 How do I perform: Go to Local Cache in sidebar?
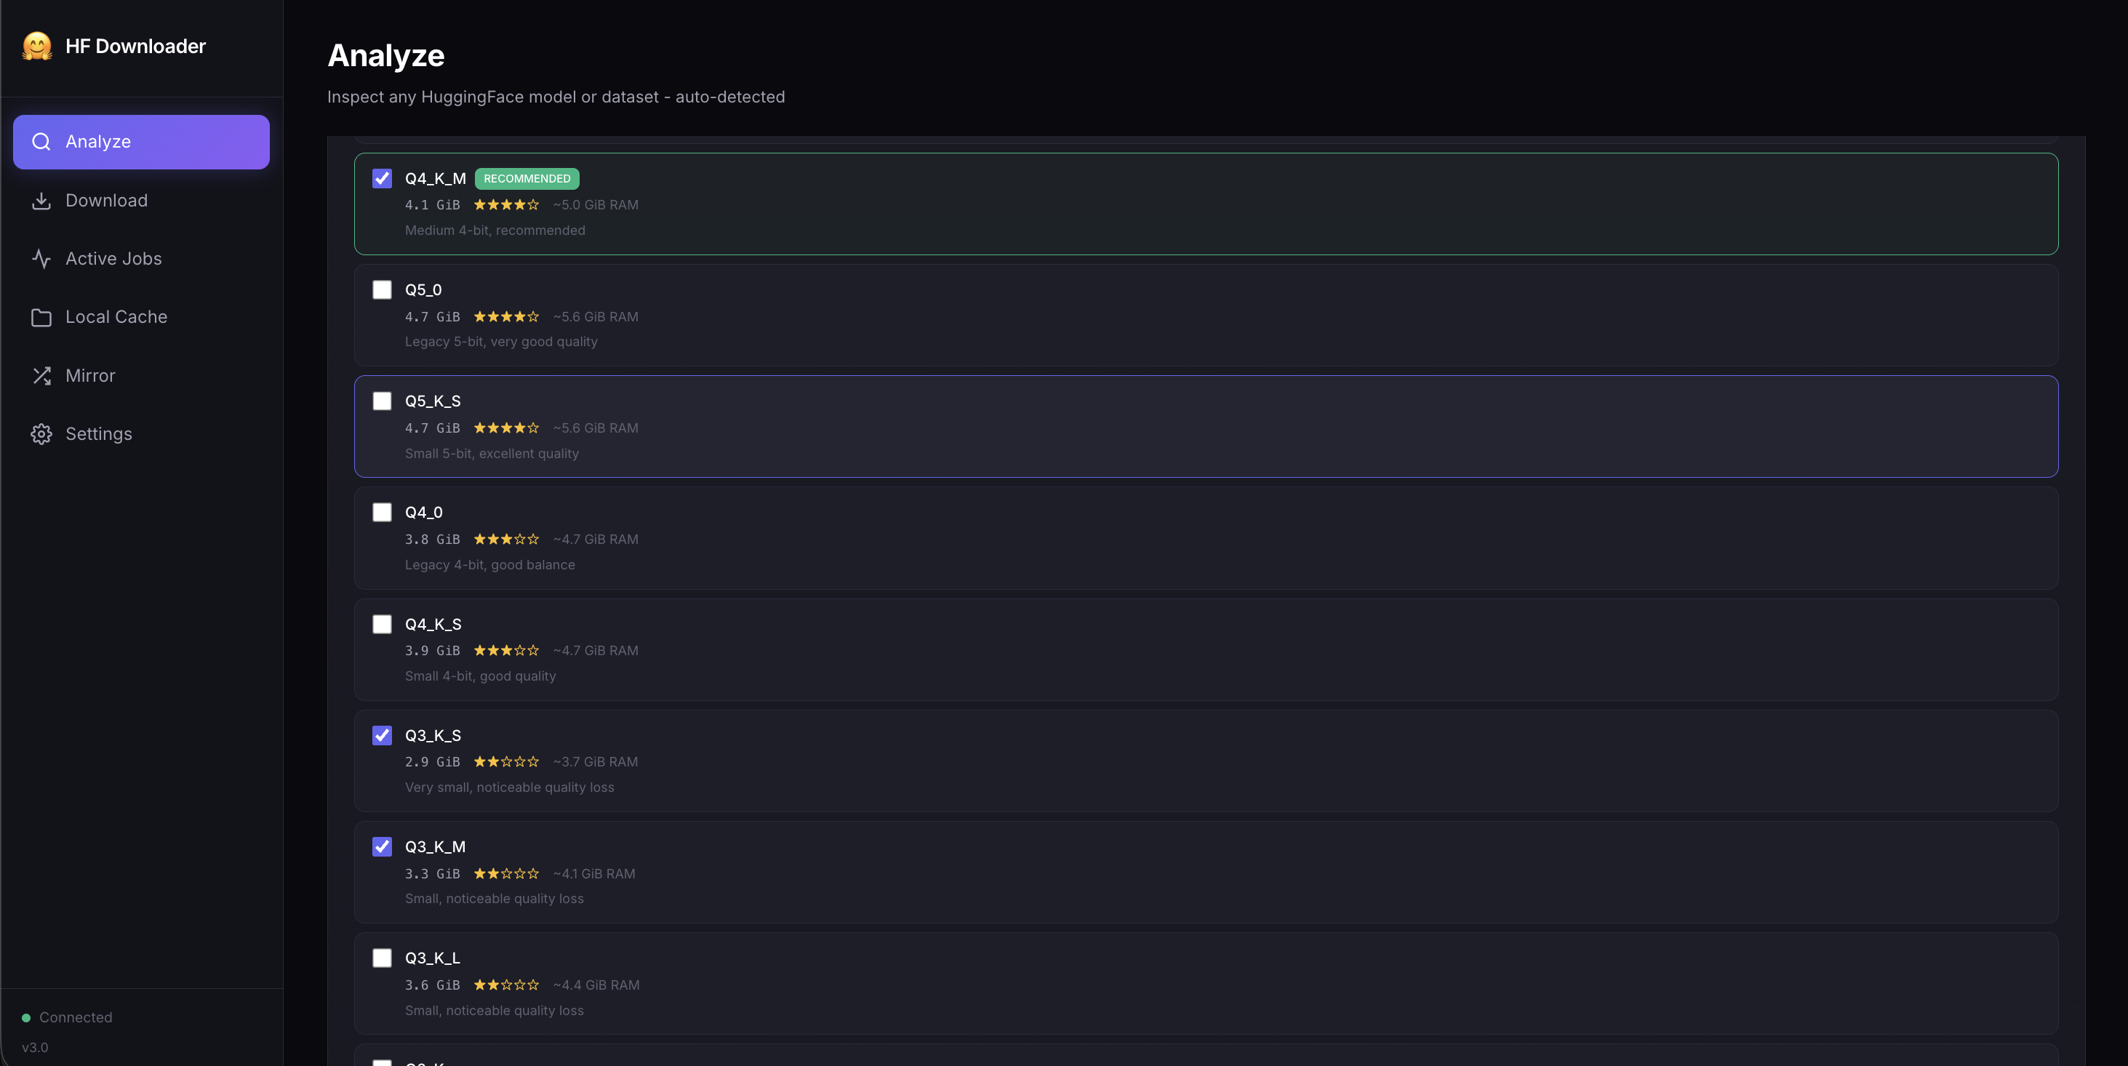pos(116,317)
